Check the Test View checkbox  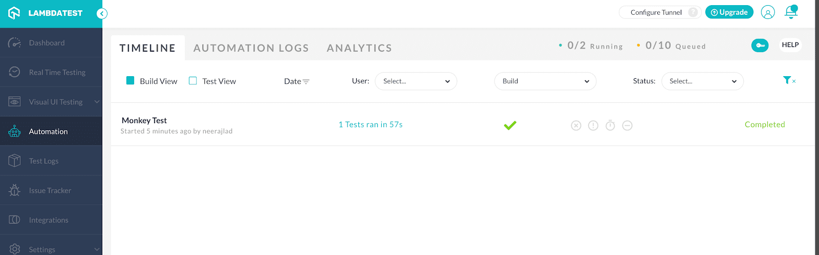(193, 81)
